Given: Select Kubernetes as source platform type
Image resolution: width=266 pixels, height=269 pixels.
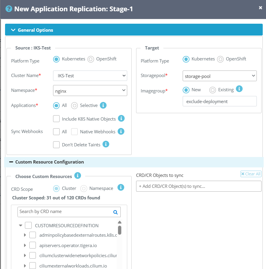Looking at the screenshot, I should 56,59.
